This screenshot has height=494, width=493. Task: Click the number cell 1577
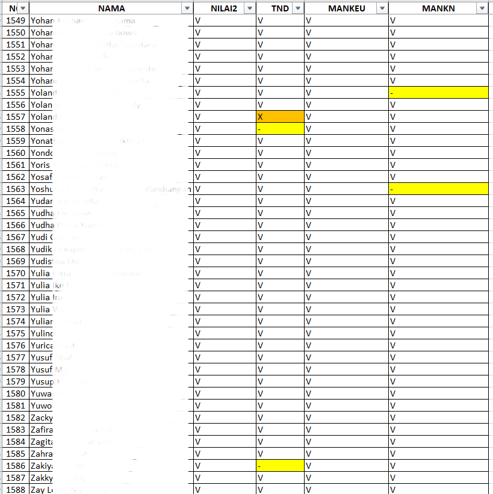coord(16,357)
